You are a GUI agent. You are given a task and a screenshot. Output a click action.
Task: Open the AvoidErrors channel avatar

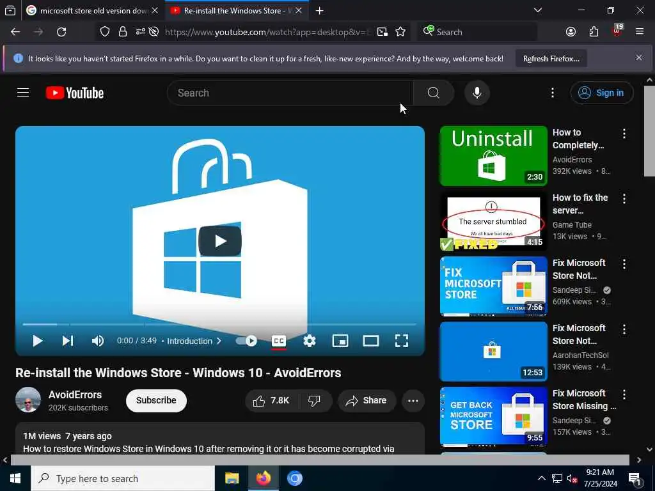point(28,400)
